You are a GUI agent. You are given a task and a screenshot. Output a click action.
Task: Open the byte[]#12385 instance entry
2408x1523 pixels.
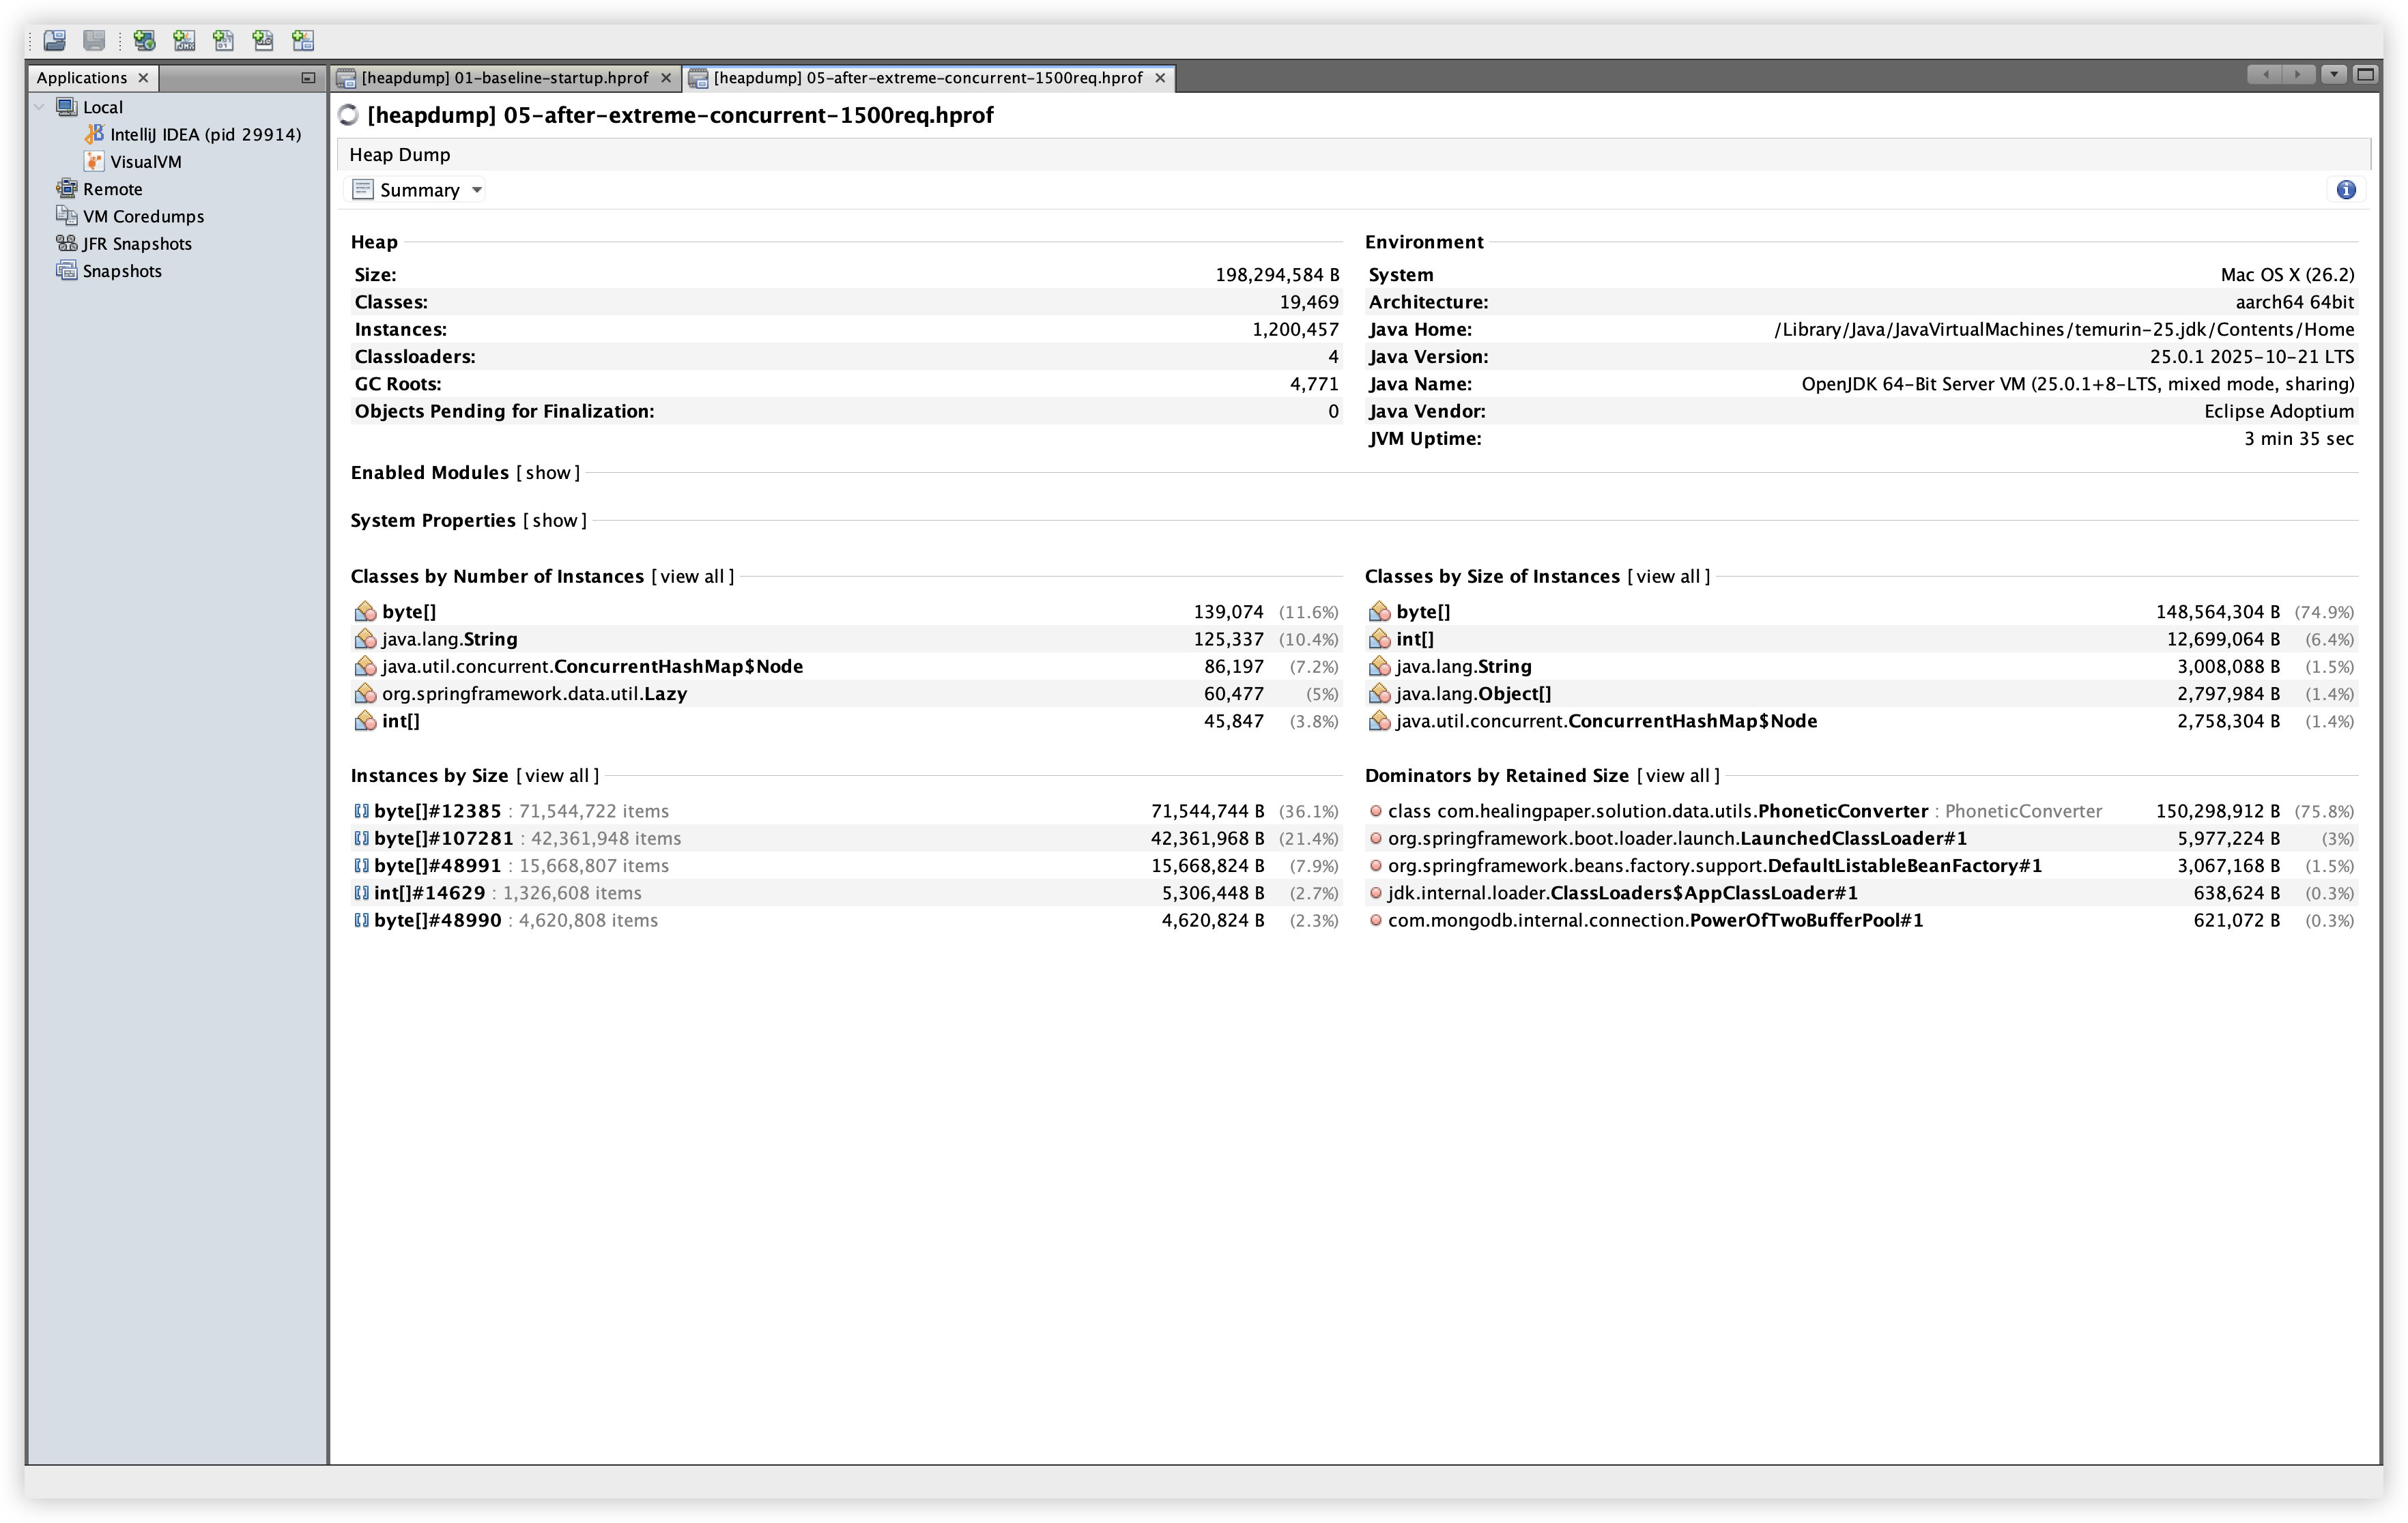click(437, 811)
